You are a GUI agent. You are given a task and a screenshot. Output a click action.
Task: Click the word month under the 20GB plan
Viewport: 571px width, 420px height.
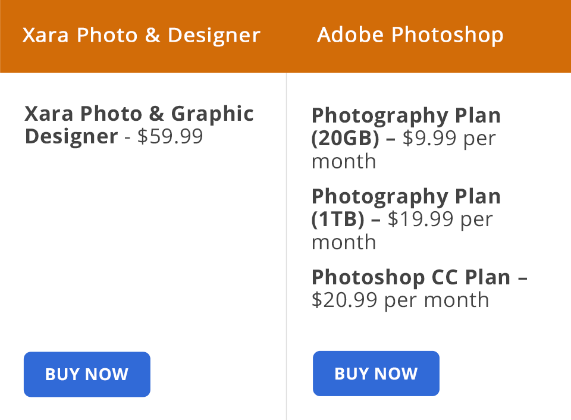(343, 161)
